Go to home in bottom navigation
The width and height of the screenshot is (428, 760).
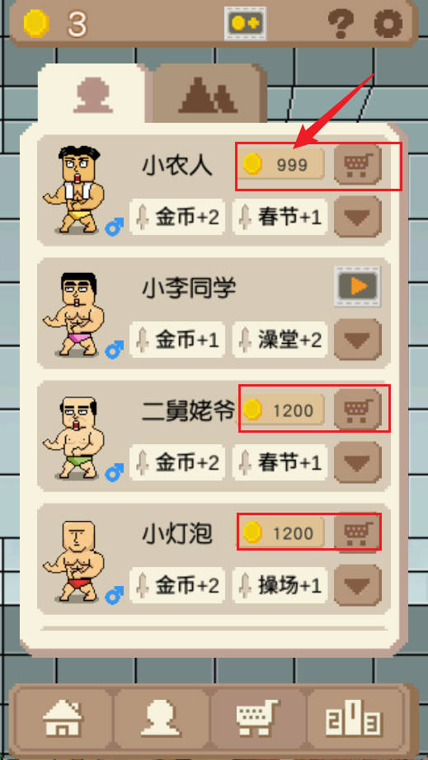pyautogui.click(x=63, y=720)
